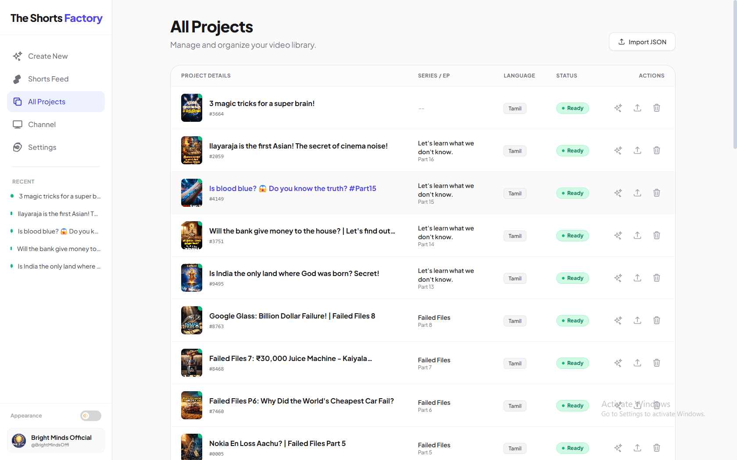Click trash icon for Will the bank project
The height and width of the screenshot is (460, 737).
coord(657,235)
